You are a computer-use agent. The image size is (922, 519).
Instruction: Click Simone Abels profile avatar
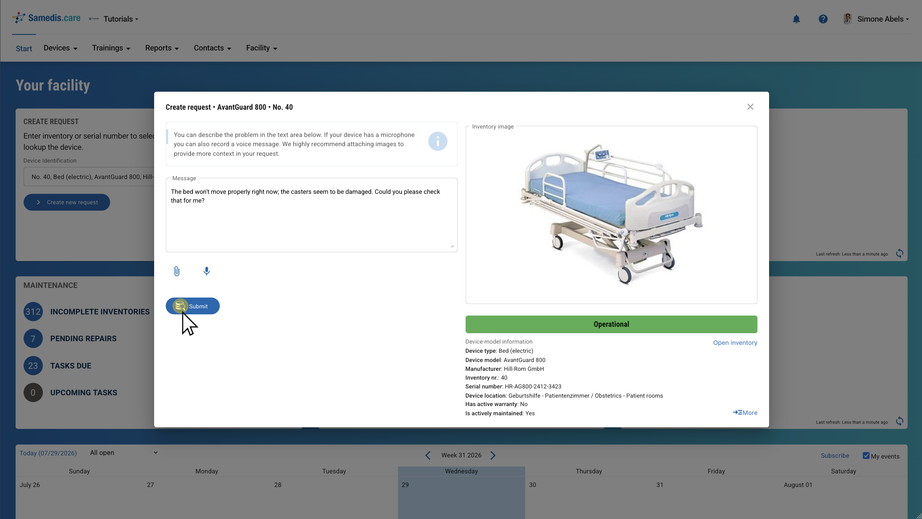pyautogui.click(x=847, y=19)
